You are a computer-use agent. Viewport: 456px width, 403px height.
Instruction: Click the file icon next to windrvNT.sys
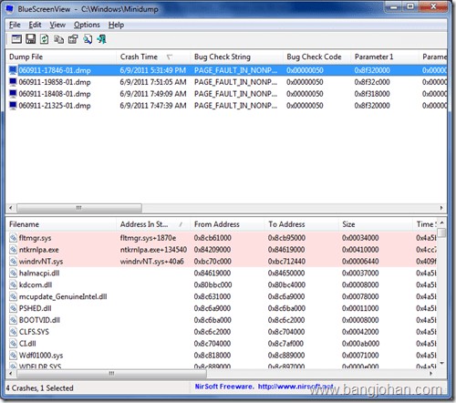point(13,262)
